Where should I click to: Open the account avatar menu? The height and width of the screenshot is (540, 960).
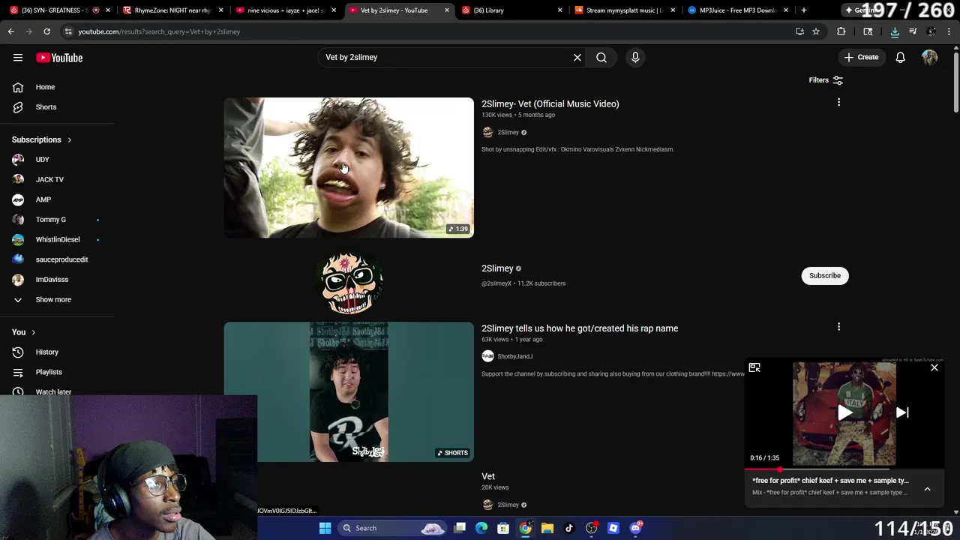pyautogui.click(x=930, y=57)
